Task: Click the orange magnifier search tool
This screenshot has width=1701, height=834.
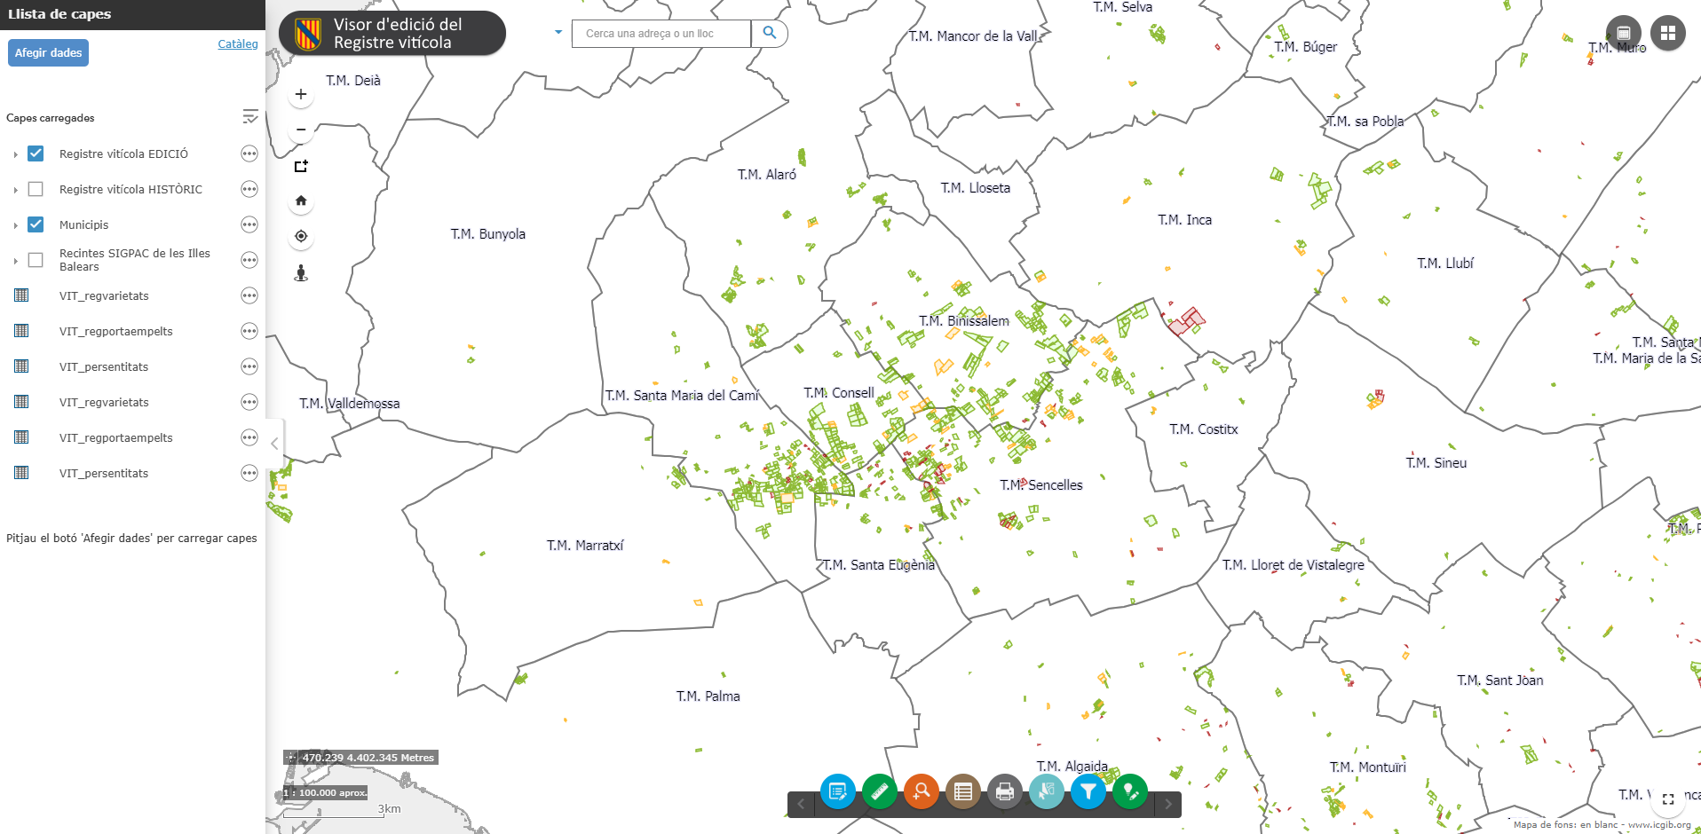Action: pyautogui.click(x=921, y=791)
